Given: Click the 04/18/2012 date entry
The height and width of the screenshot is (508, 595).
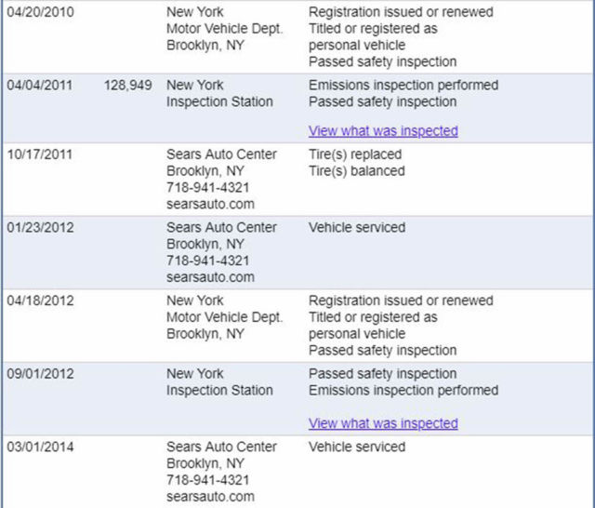Looking at the screenshot, I should (40, 301).
